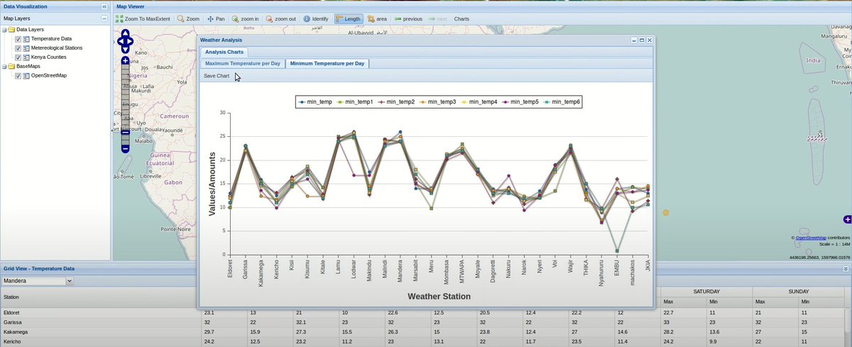Collapse the Data Layers tree folder
The width and height of the screenshot is (852, 347).
pos(4,30)
